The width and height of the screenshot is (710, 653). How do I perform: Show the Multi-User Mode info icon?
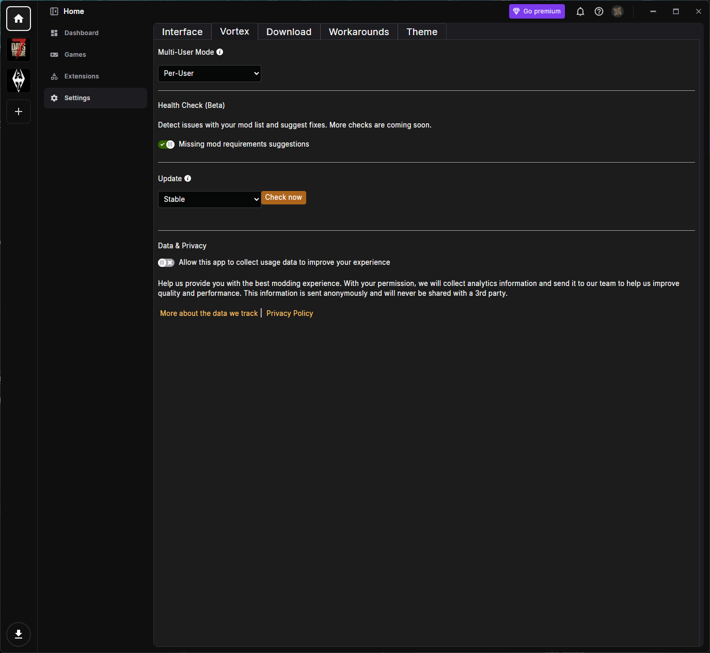220,52
